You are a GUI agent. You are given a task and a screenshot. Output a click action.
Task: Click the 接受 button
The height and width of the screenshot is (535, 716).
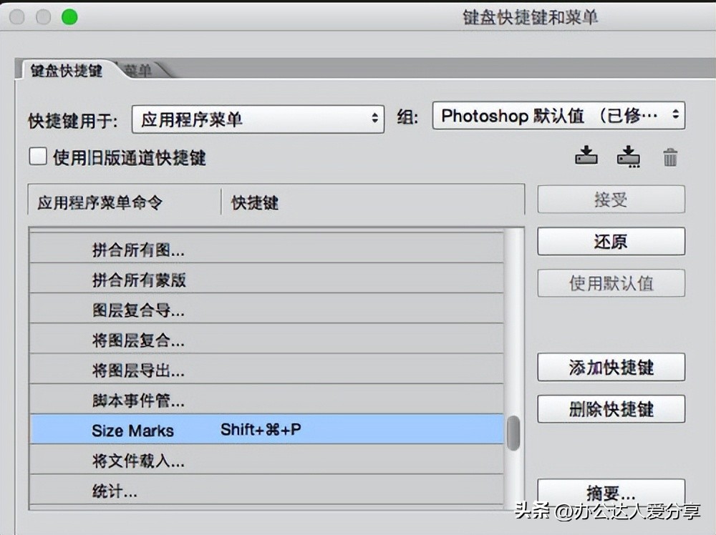click(610, 200)
